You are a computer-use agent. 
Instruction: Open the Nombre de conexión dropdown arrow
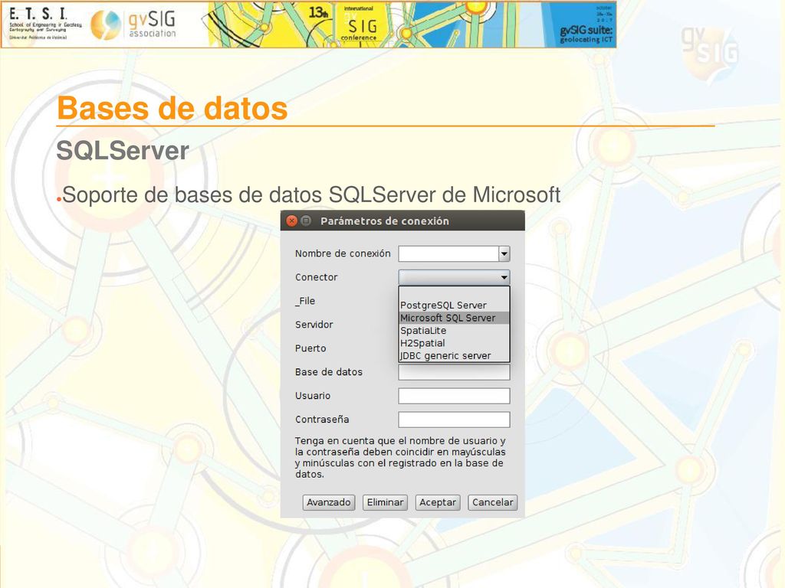tap(504, 253)
